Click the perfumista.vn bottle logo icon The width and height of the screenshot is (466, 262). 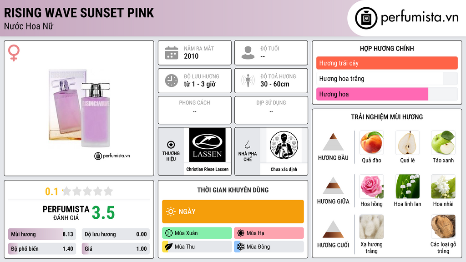366,18
